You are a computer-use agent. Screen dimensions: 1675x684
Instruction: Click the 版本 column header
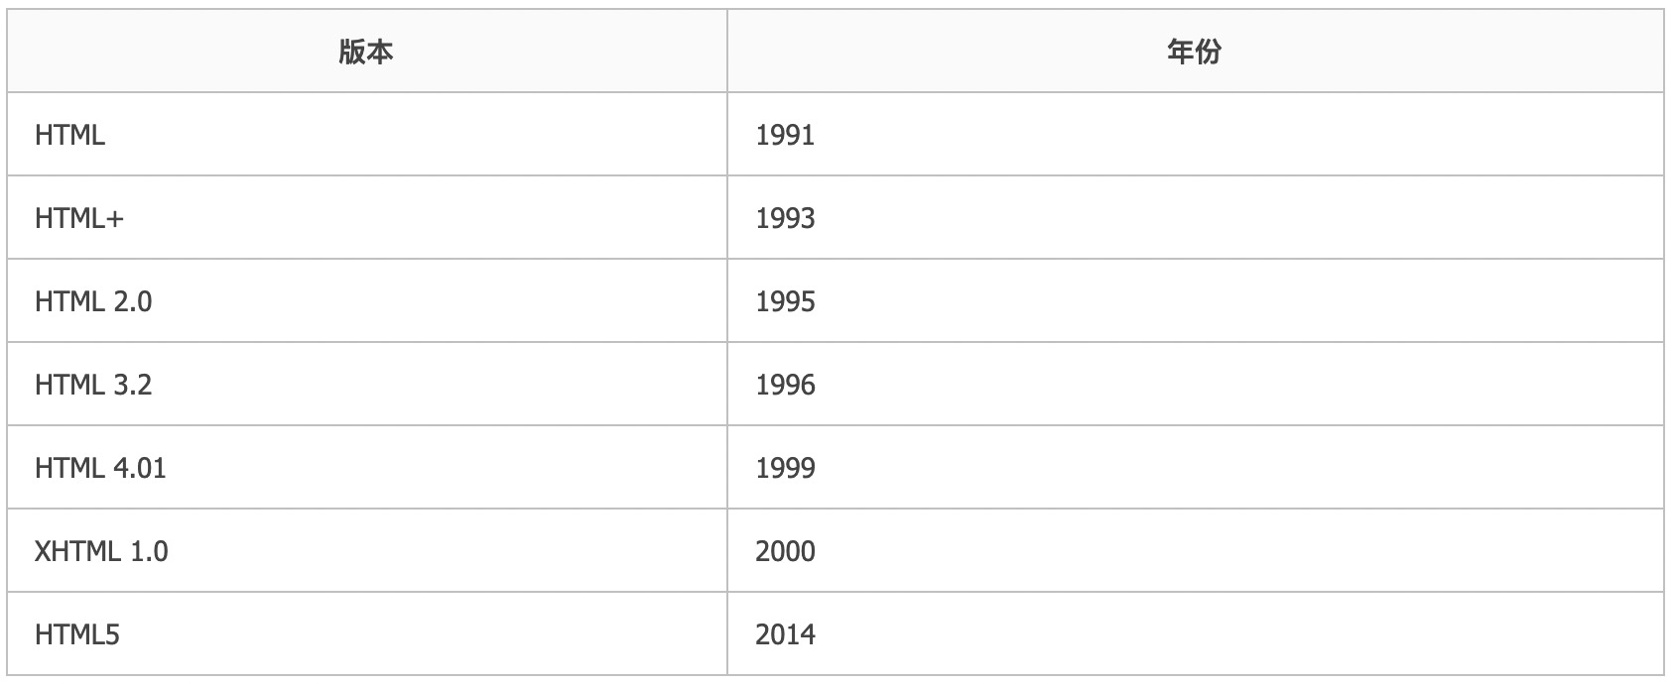[x=367, y=52]
